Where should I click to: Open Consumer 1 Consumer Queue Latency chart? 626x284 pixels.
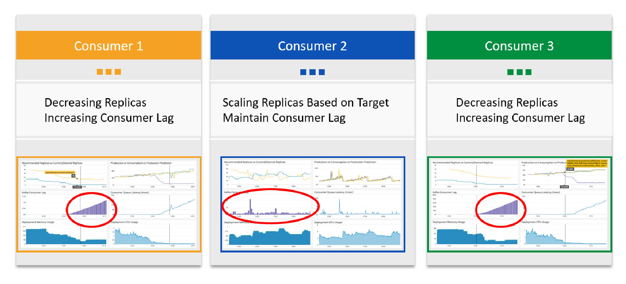pos(153,204)
